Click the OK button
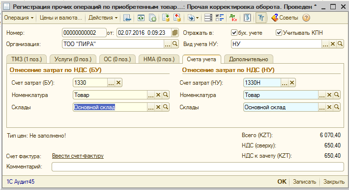349x191 pixels. pyautogui.click(x=282, y=182)
